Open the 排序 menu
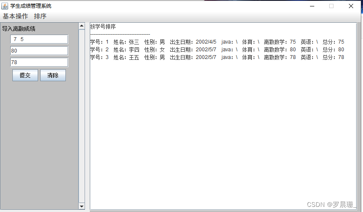 (x=40, y=16)
